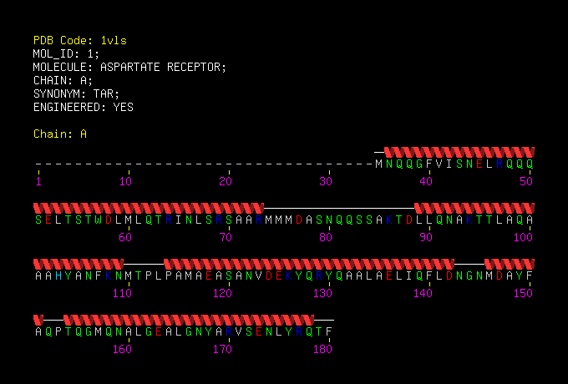This screenshot has width=568, height=384.
Task: Click the ENGINEERED: YES line
Action: (84, 107)
